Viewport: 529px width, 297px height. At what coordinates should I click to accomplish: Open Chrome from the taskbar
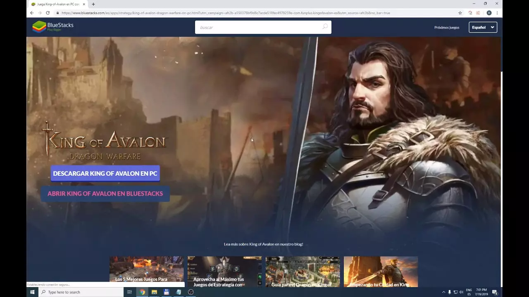point(142,292)
